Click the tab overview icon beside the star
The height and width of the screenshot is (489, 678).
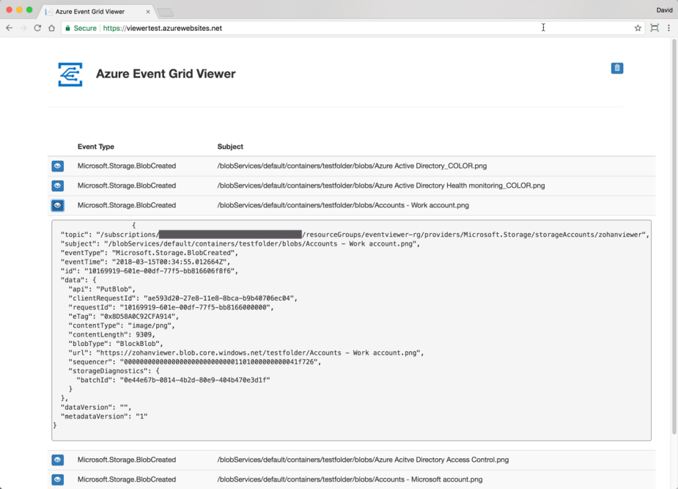(x=655, y=27)
